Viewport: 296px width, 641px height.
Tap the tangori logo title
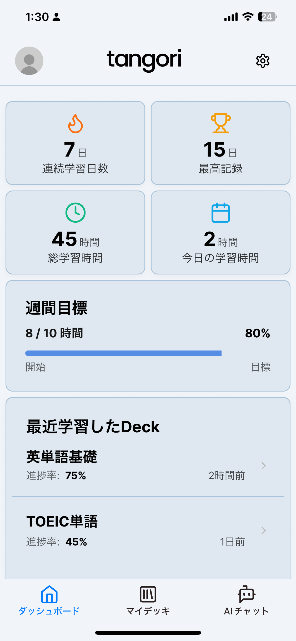pos(144,59)
